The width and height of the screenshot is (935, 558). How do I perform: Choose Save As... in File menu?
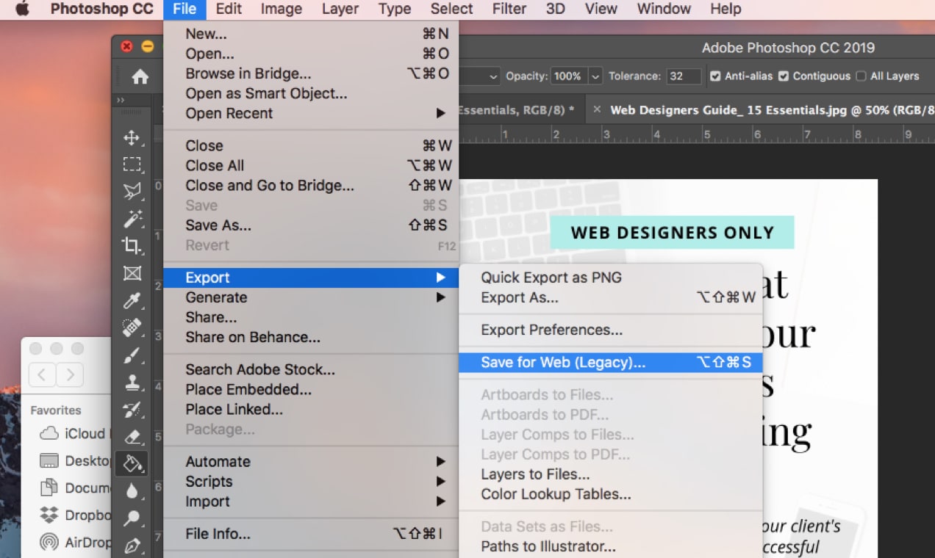pyautogui.click(x=311, y=225)
